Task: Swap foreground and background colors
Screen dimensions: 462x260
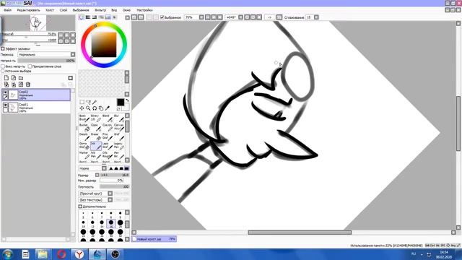Action: 127,100
